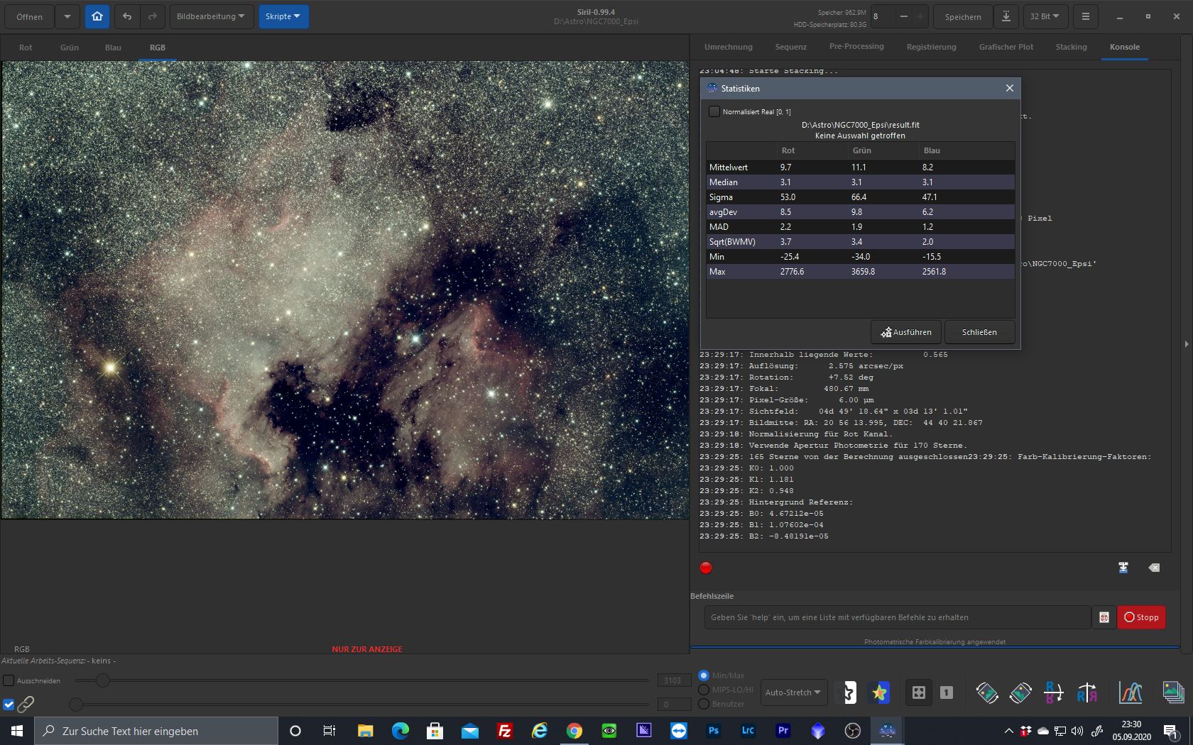Select MIPS-LO/HI radio option

[704, 690]
